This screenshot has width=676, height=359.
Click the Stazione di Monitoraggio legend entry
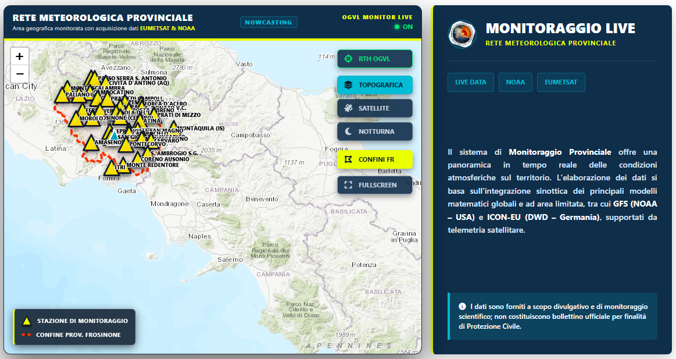75,321
